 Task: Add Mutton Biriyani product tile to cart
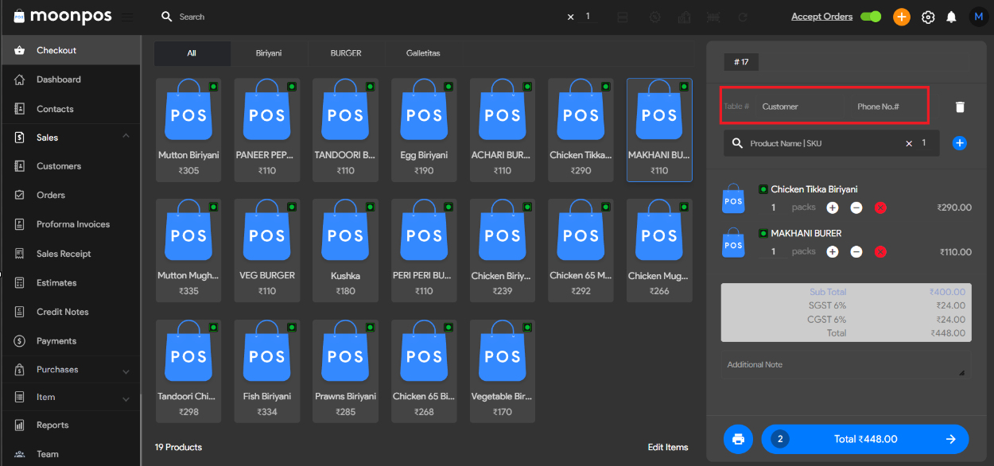pyautogui.click(x=188, y=130)
